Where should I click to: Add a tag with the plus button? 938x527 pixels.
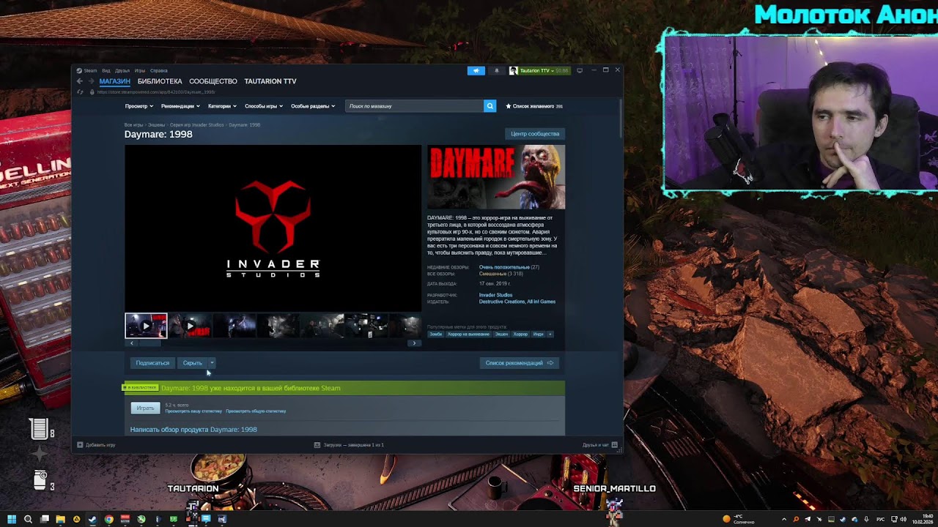[x=550, y=334]
